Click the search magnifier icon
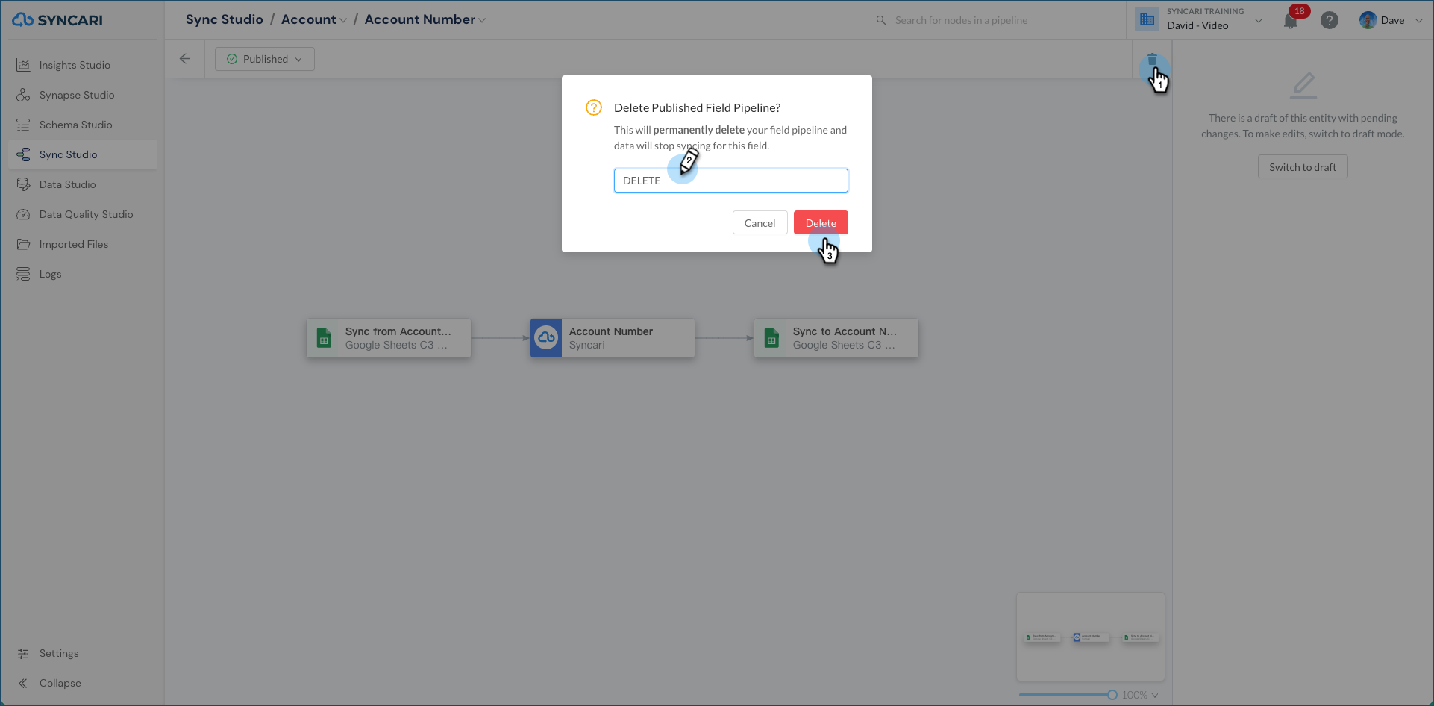This screenshot has width=1434, height=706. tap(881, 20)
